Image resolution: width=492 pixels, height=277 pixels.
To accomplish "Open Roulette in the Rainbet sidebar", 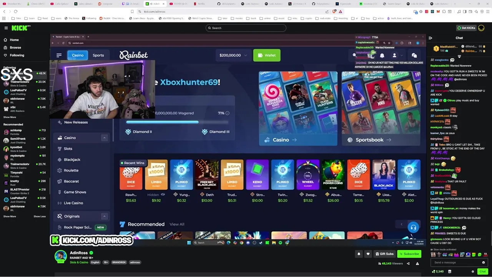I will tap(71, 170).
